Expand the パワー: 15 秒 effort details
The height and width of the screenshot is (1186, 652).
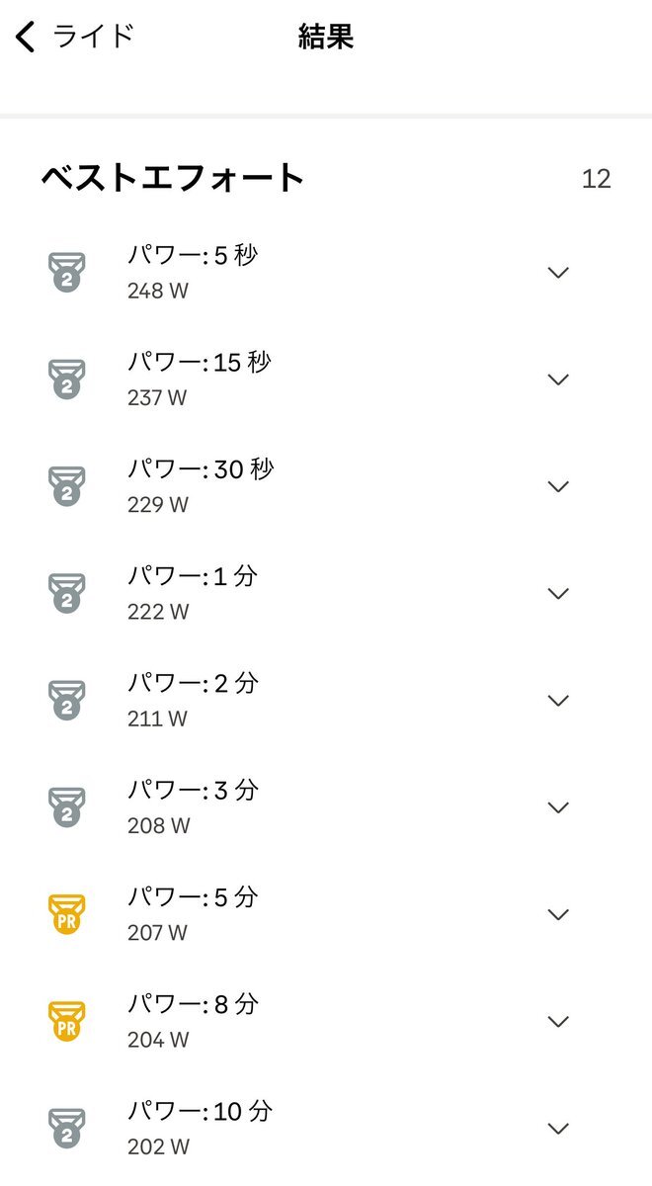[558, 380]
